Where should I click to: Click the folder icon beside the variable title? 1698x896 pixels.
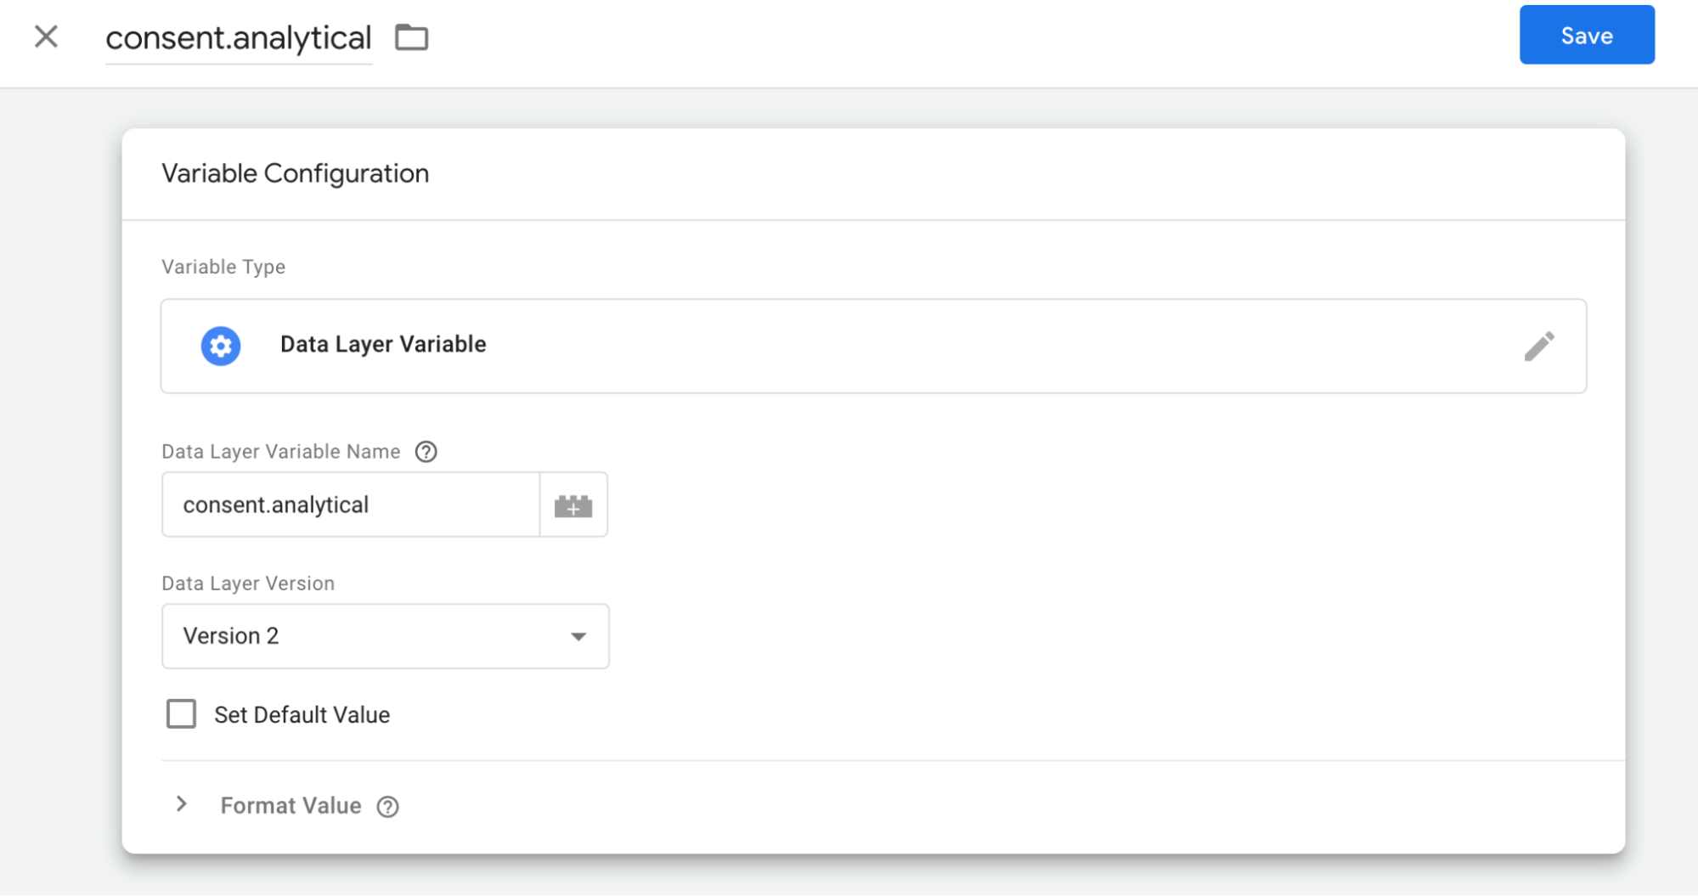[x=412, y=37]
